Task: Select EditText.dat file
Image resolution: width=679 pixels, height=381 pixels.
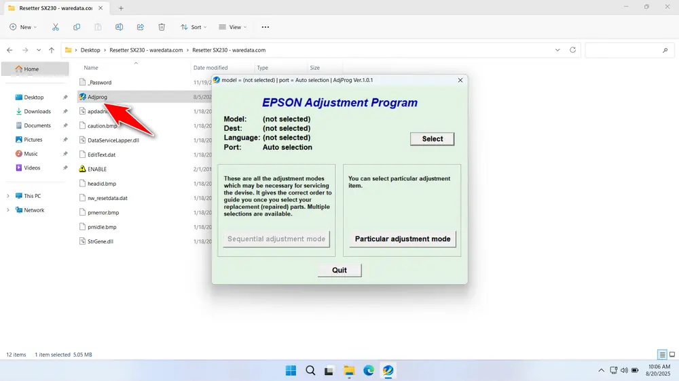Action: [101, 155]
